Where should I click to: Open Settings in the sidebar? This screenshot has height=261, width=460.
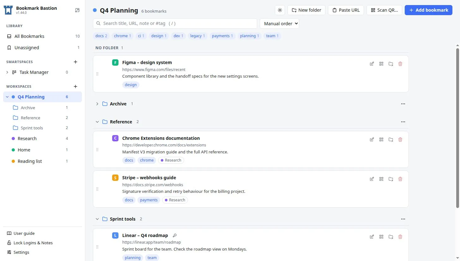(18, 252)
